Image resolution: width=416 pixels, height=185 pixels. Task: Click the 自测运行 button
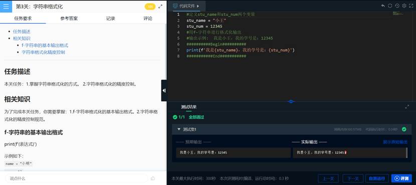point(377,178)
